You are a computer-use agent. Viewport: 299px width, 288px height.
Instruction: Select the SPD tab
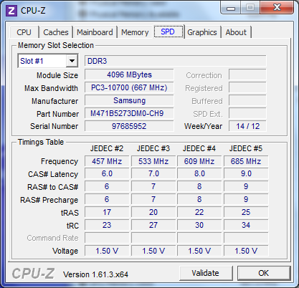tap(168, 32)
